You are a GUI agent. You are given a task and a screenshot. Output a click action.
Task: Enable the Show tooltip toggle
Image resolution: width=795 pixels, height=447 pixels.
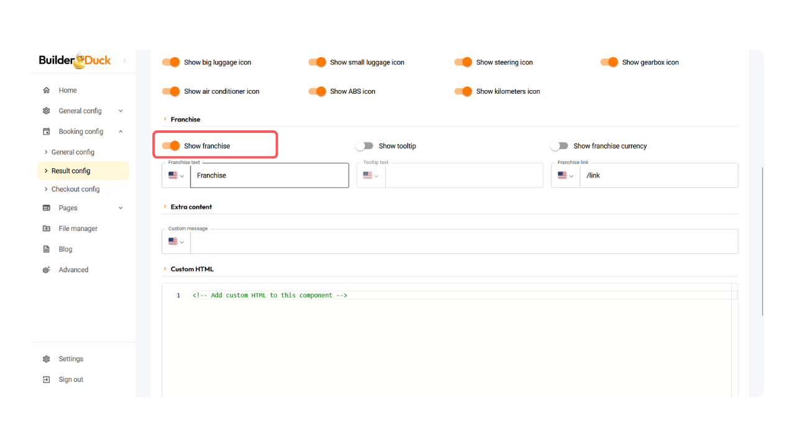[365, 146]
